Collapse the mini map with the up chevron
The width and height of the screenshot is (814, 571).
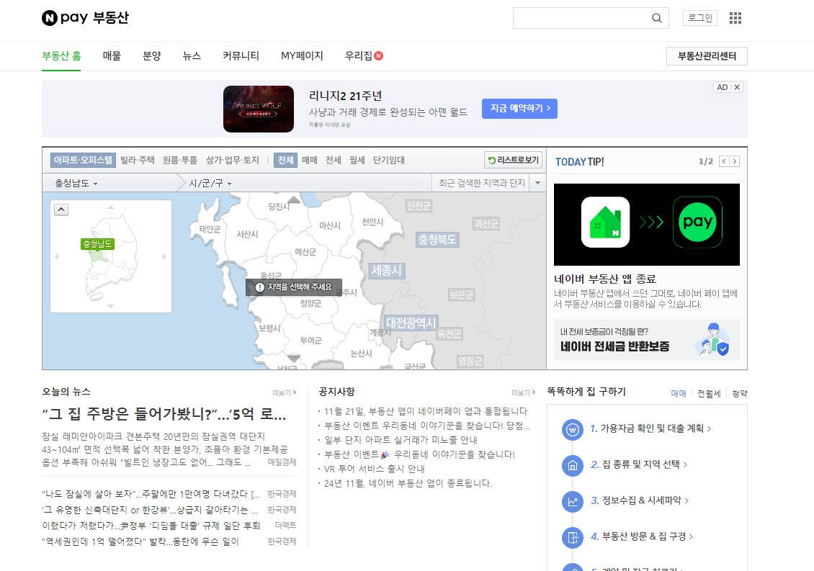(x=61, y=210)
